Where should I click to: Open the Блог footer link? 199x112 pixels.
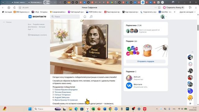30,24
